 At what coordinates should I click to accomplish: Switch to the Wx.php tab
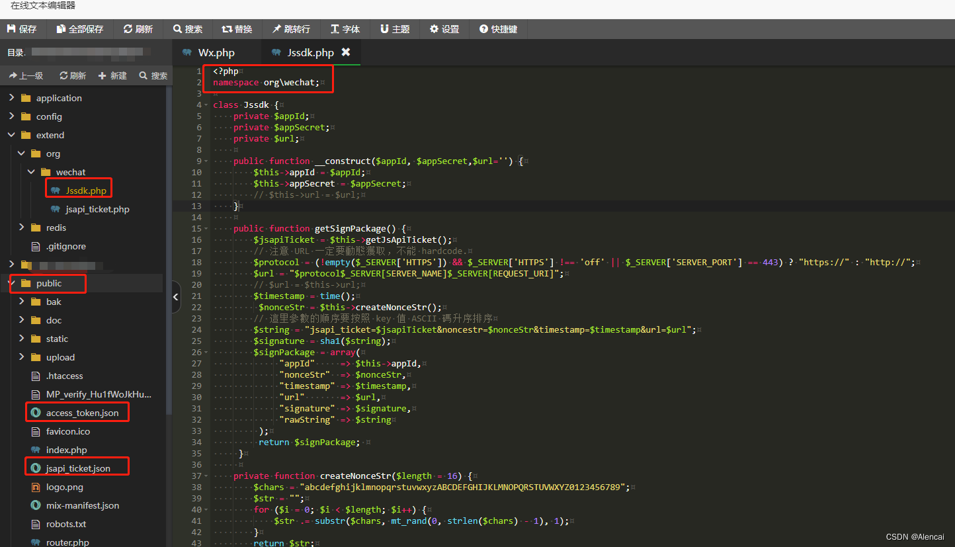coord(216,53)
